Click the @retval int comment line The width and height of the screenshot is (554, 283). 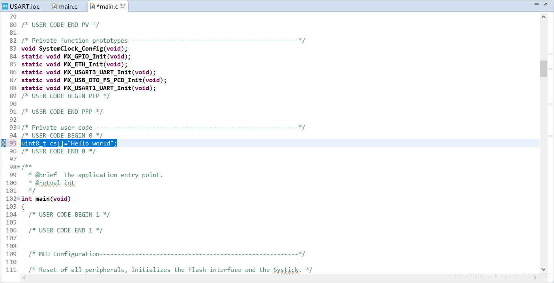point(51,183)
